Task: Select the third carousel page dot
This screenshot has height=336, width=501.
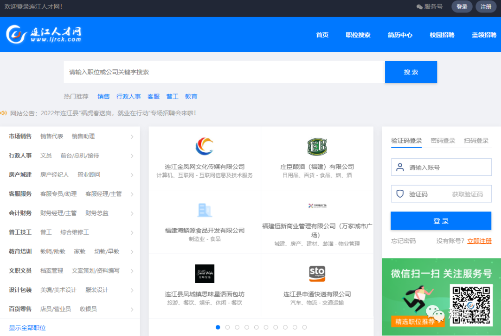Action: click(237, 327)
